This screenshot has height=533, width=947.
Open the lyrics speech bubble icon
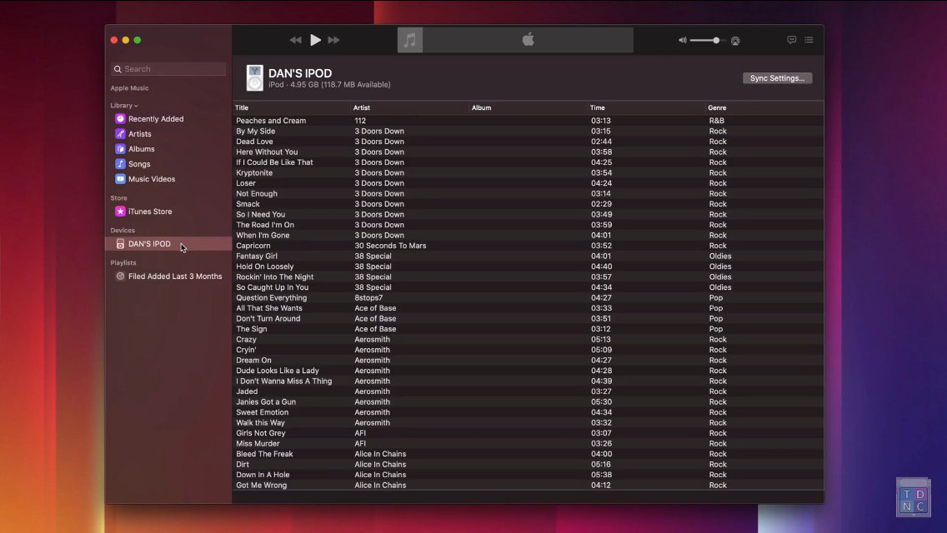792,40
